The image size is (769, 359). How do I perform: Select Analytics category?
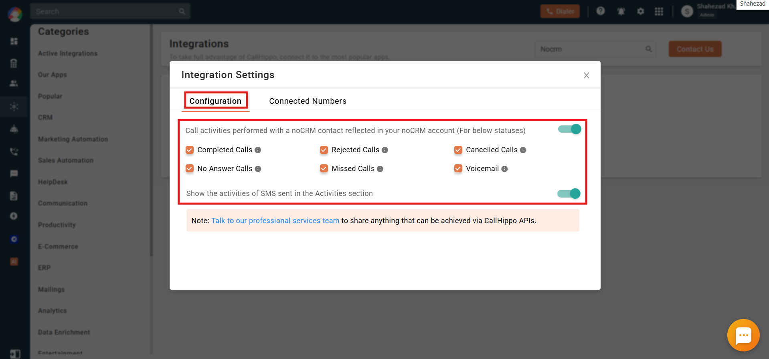pyautogui.click(x=53, y=311)
